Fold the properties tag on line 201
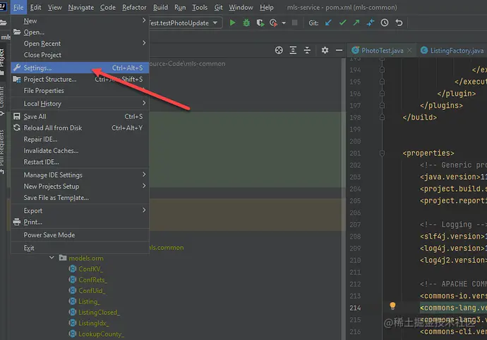 pyautogui.click(x=382, y=153)
